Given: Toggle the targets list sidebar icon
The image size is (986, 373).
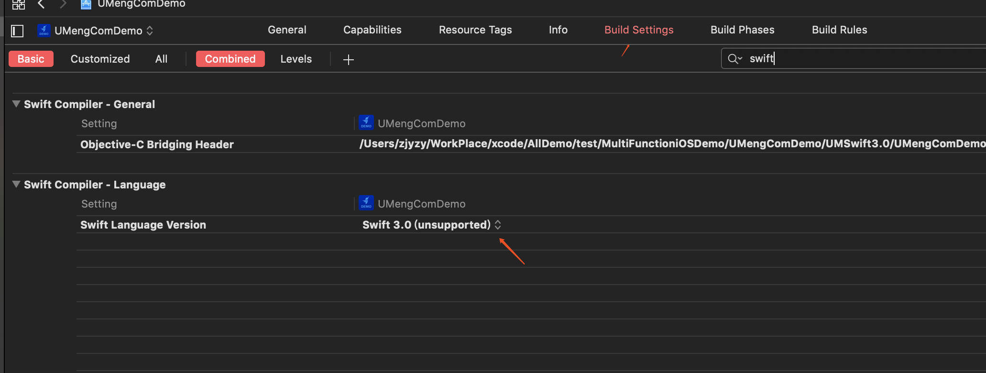Looking at the screenshot, I should (17, 31).
